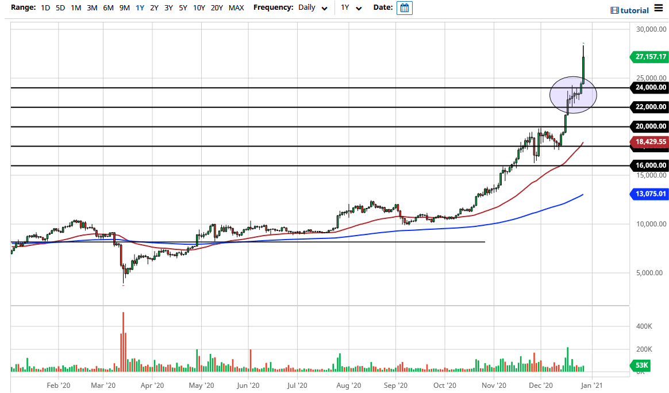This screenshot has height=393, width=669.
Task: Switch to the MAX range tab
Action: click(236, 8)
